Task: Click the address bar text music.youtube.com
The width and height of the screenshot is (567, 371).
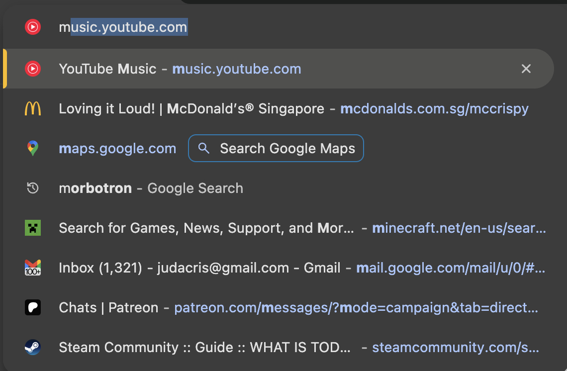Action: pos(123,27)
